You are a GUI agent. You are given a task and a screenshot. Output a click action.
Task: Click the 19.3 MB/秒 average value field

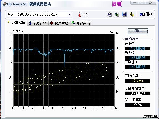137,67
